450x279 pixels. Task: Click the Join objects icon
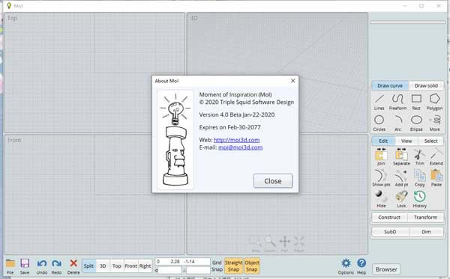pyautogui.click(x=381, y=157)
